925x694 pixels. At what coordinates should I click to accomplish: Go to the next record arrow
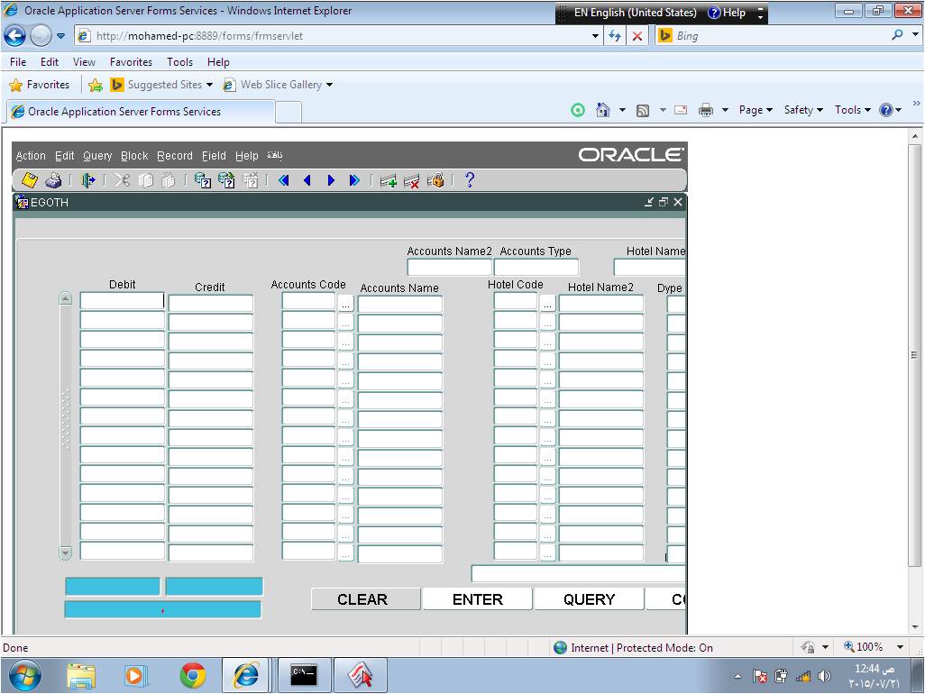click(x=331, y=180)
